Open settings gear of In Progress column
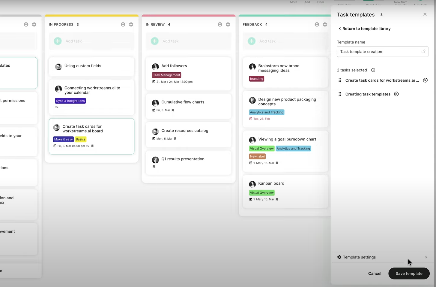The height and width of the screenshot is (287, 436). coord(131,25)
